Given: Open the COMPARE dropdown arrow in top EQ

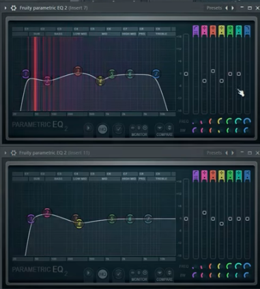Looking at the screenshot, I should (160, 128).
